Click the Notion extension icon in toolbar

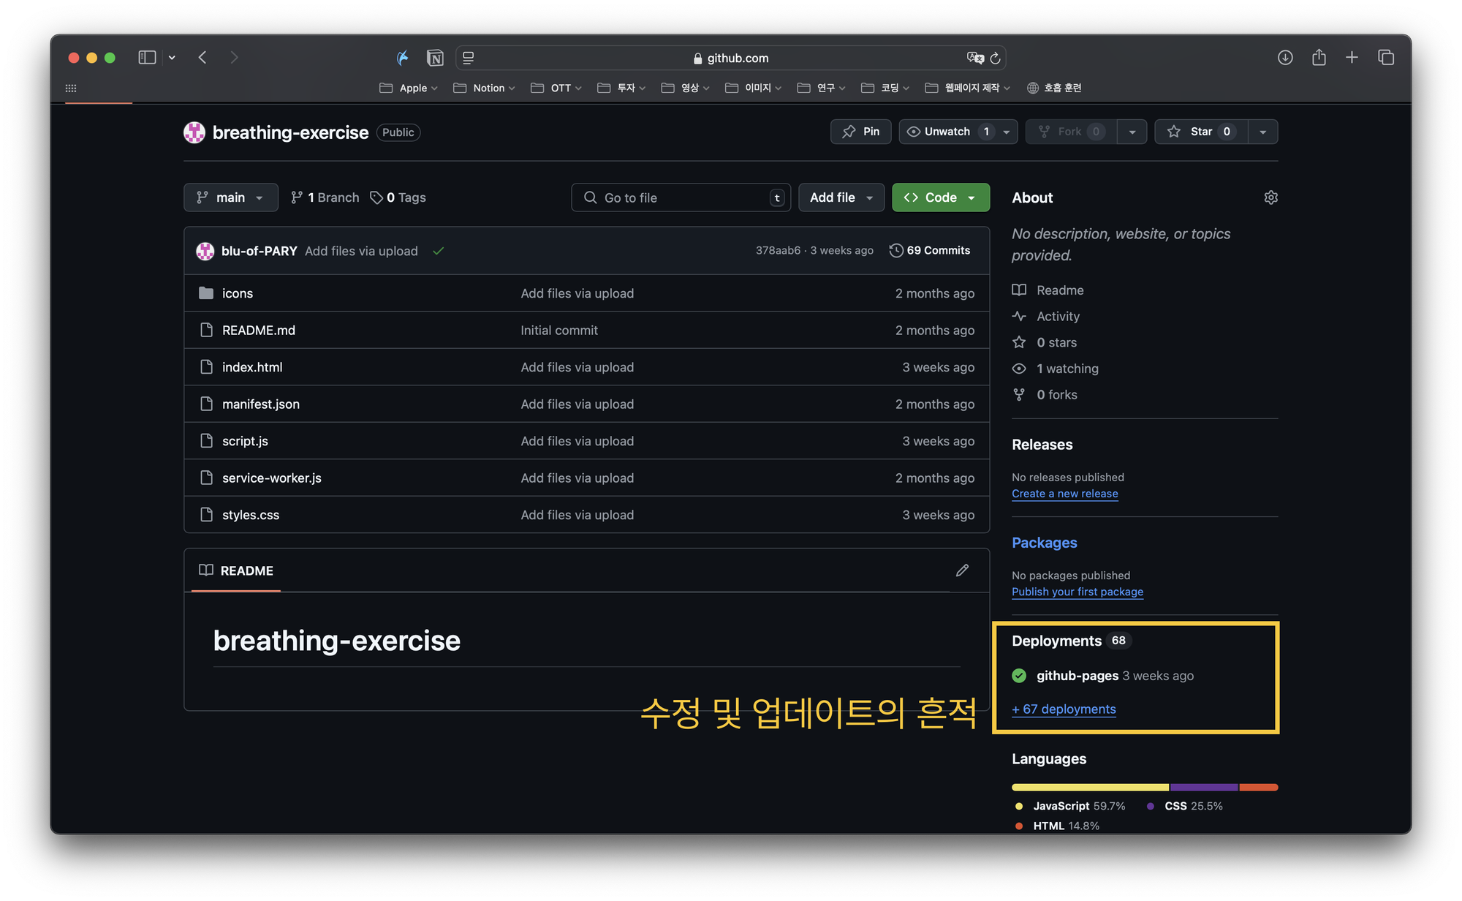[435, 58]
